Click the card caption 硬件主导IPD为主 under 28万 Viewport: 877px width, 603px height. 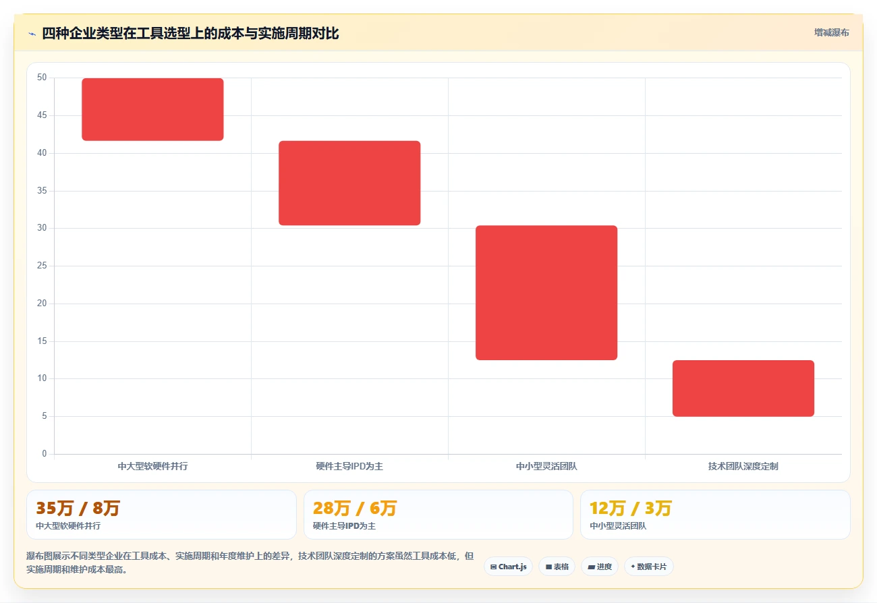(x=344, y=526)
